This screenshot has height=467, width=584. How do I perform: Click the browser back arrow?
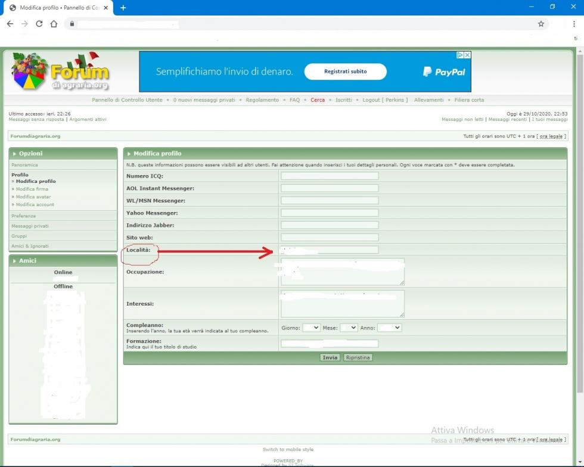pos(10,24)
